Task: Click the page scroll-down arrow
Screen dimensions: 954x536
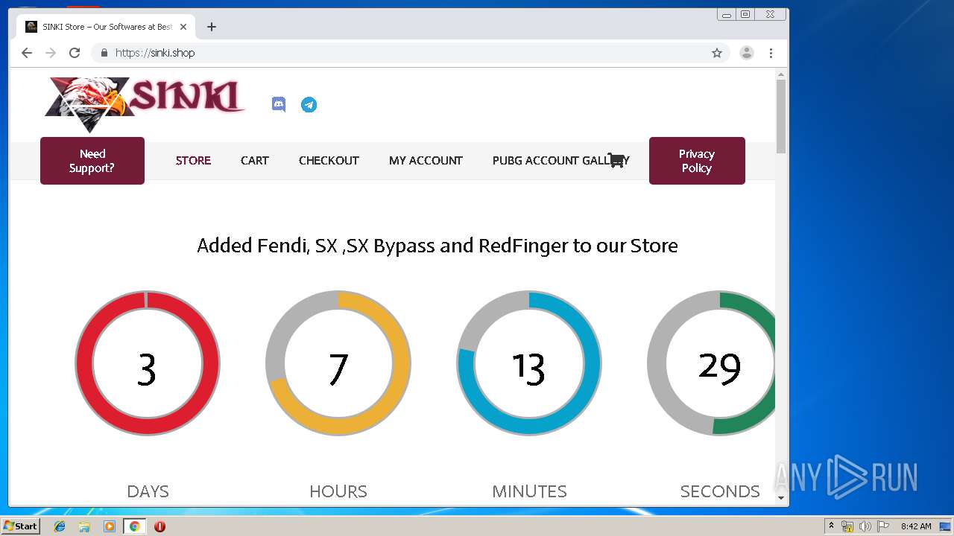Action: pyautogui.click(x=781, y=498)
